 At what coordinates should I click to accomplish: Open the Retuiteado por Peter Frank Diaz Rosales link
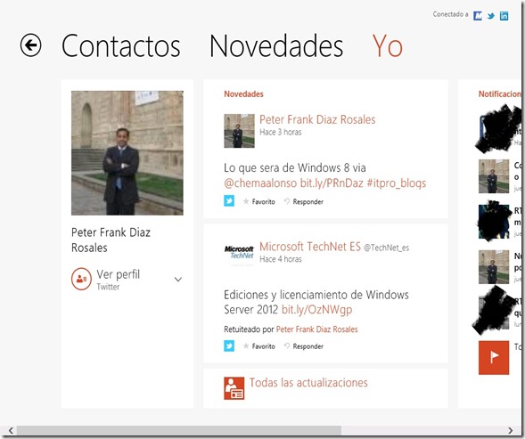[x=316, y=329]
